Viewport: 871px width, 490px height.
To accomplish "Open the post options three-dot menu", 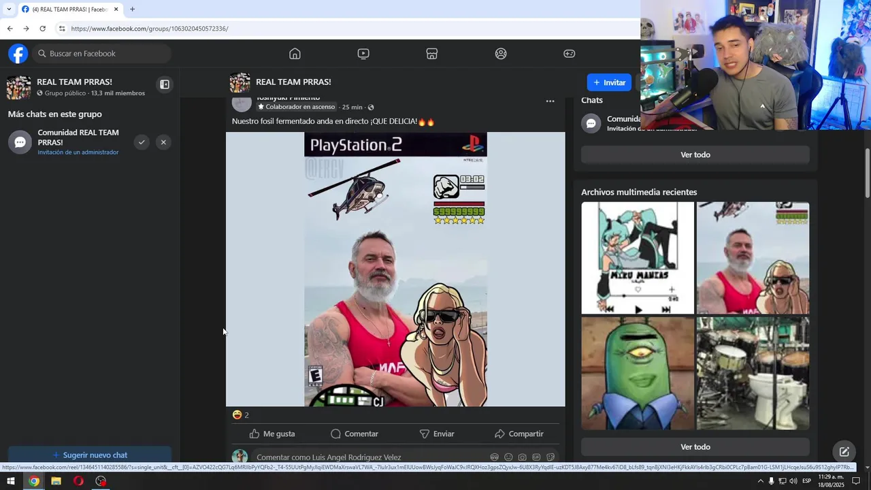I will point(550,101).
